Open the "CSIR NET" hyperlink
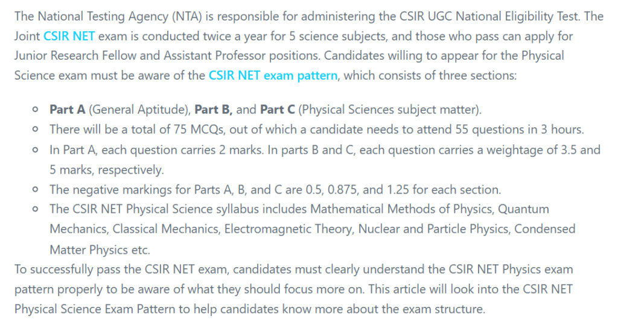618x328 pixels. click(x=69, y=36)
